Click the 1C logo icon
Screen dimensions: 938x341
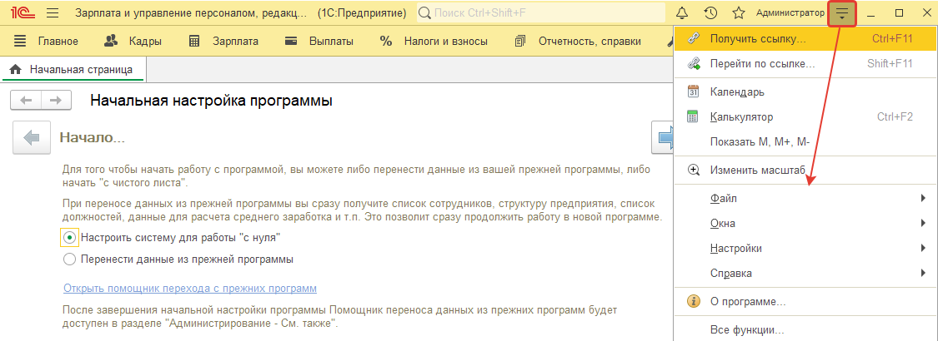point(22,12)
